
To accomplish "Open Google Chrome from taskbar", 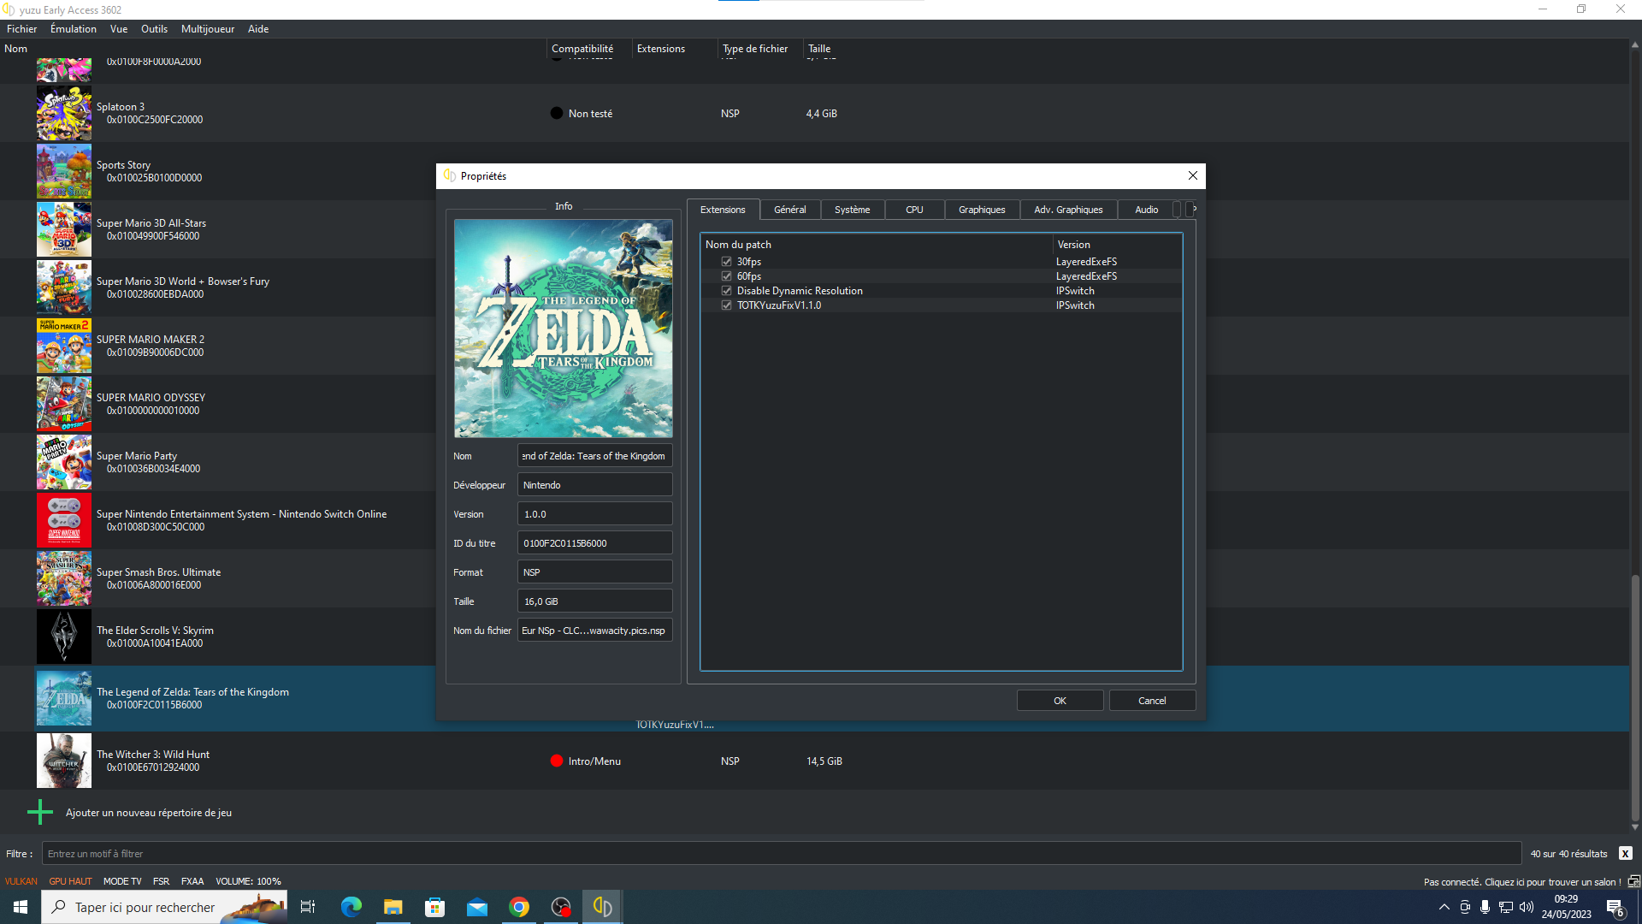I will pos(519,907).
